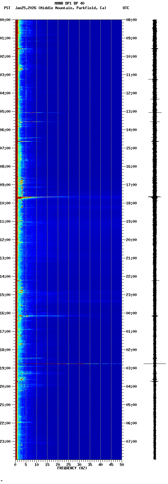
Task: Click the UTC axis label '02:00'
Action: coord(131,350)
